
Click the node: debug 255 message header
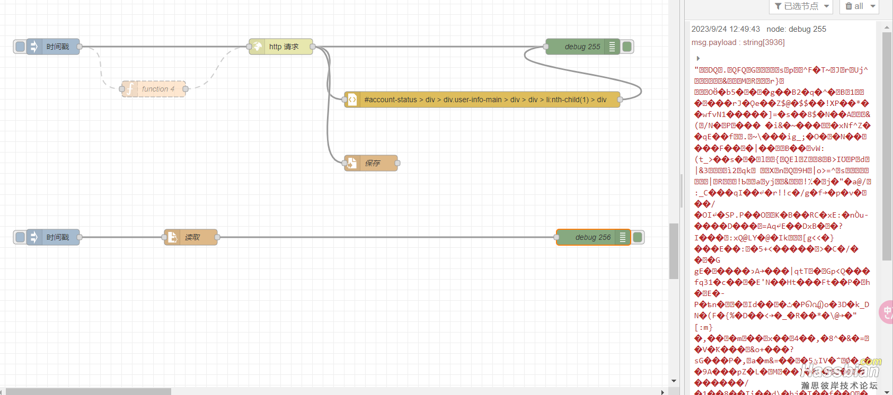pos(796,29)
